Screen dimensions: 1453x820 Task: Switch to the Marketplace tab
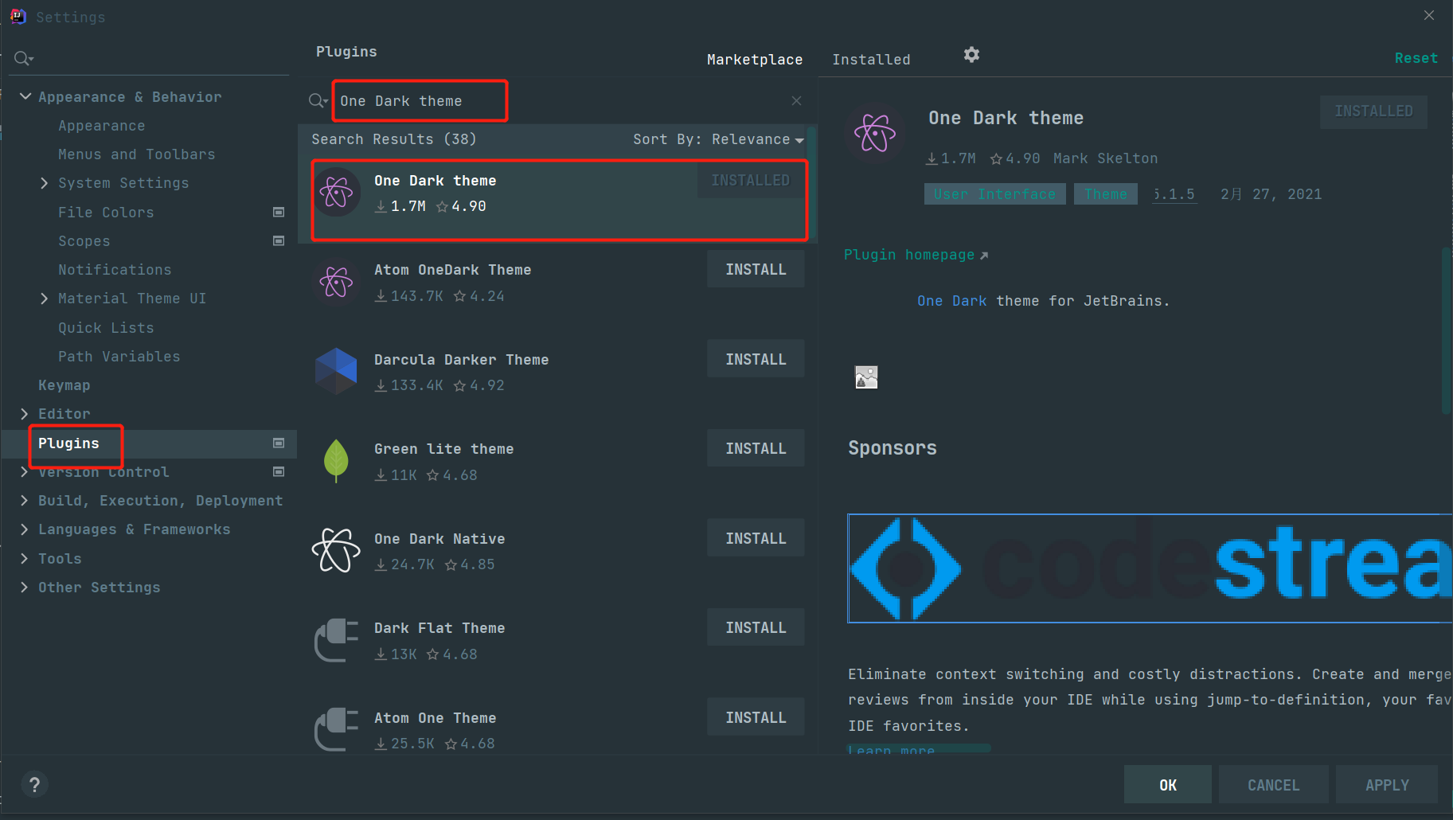click(x=755, y=60)
